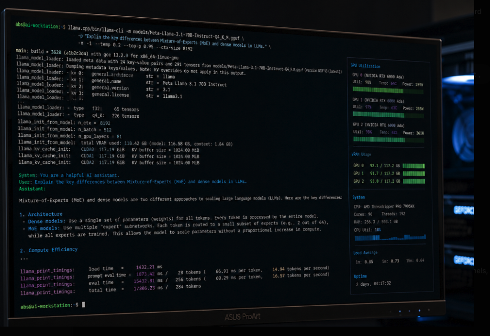Select the "general.license" key
The width and height of the screenshot is (490, 336).
111,94
